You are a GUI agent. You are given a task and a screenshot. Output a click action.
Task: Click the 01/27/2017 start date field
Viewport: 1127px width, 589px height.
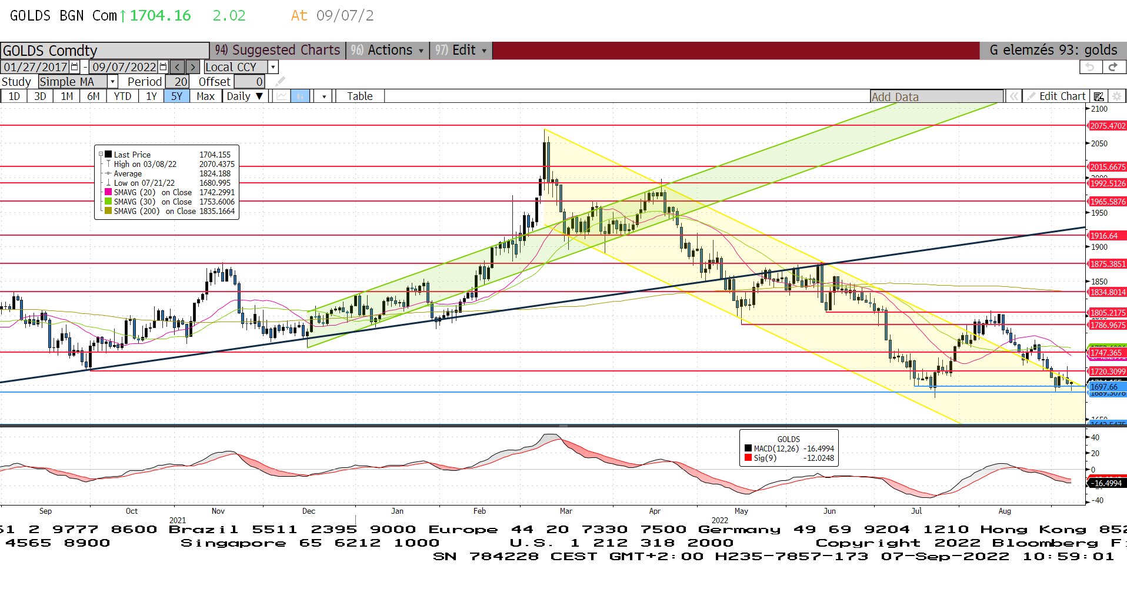pyautogui.click(x=35, y=67)
